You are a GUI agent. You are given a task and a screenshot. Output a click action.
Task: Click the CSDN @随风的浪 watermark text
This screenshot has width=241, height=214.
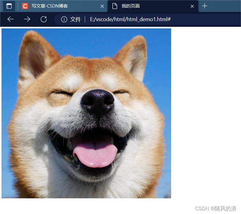tap(215, 209)
